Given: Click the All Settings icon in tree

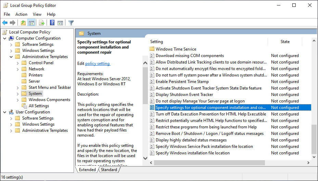Looking at the screenshot, I should click(24, 106).
